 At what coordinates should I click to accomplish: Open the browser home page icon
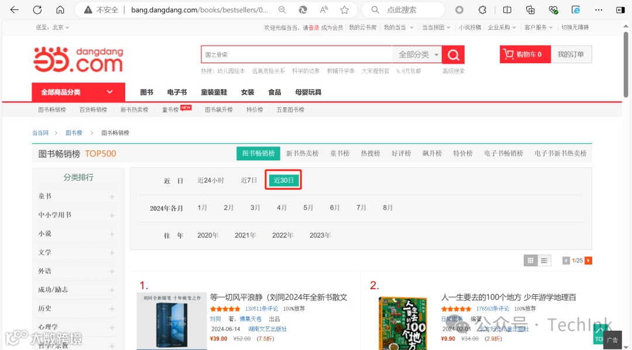coord(60,10)
